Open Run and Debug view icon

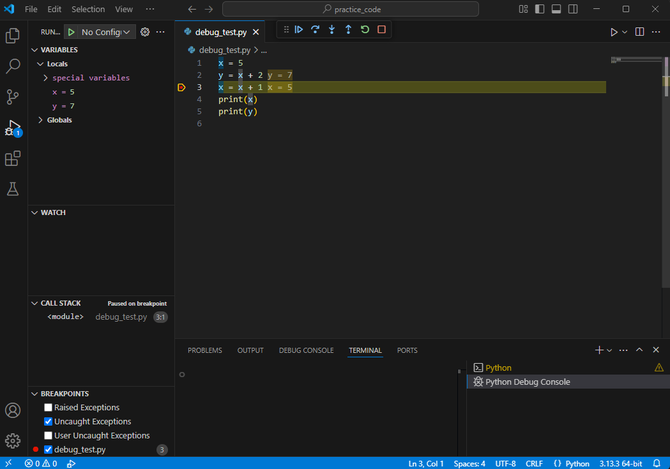[x=13, y=128]
